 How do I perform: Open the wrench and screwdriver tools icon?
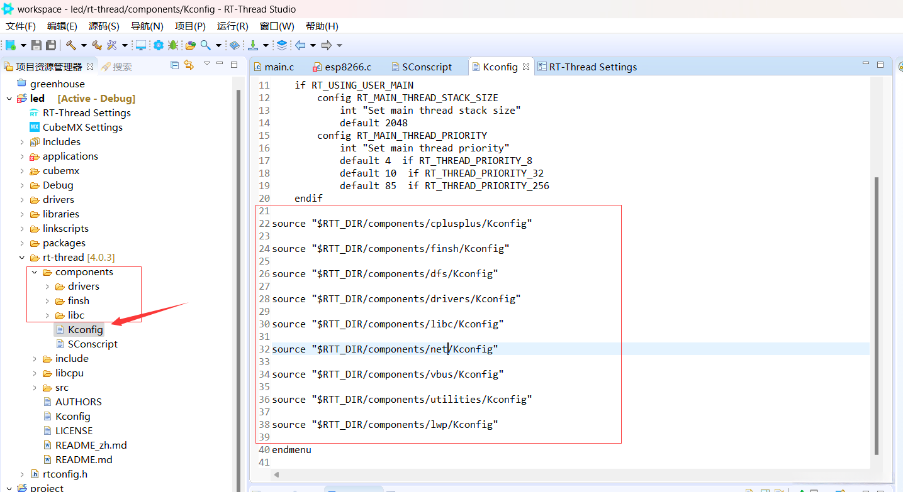[112, 45]
